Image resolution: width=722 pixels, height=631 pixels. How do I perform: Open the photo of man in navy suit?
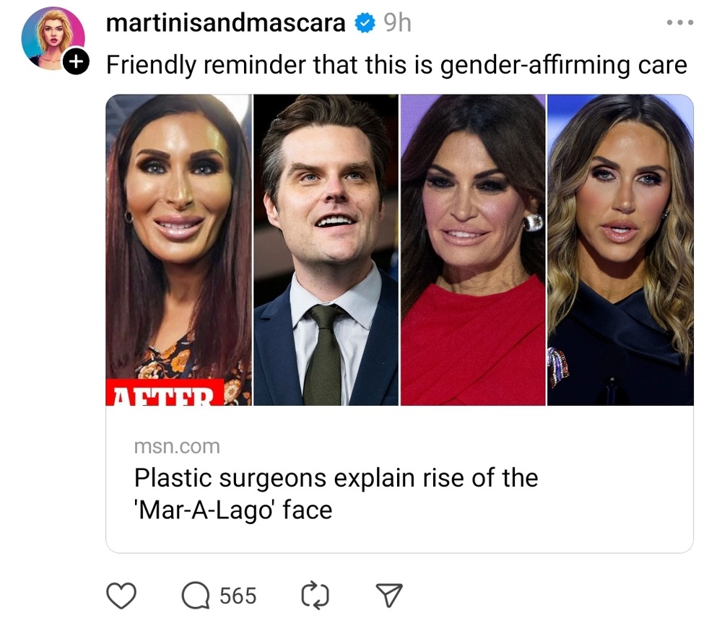click(326, 250)
